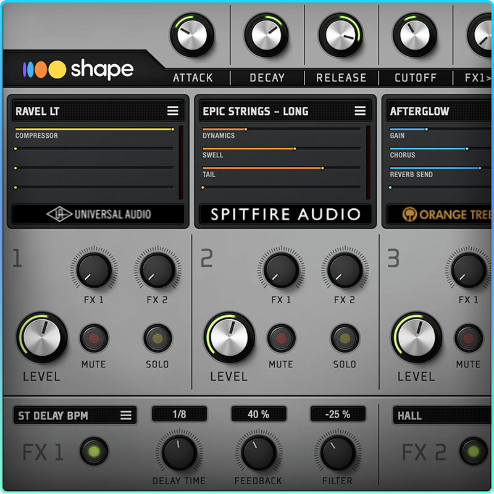The height and width of the screenshot is (494, 494).
Task: Click layer 2's FX 2 send knob
Action: point(345,270)
